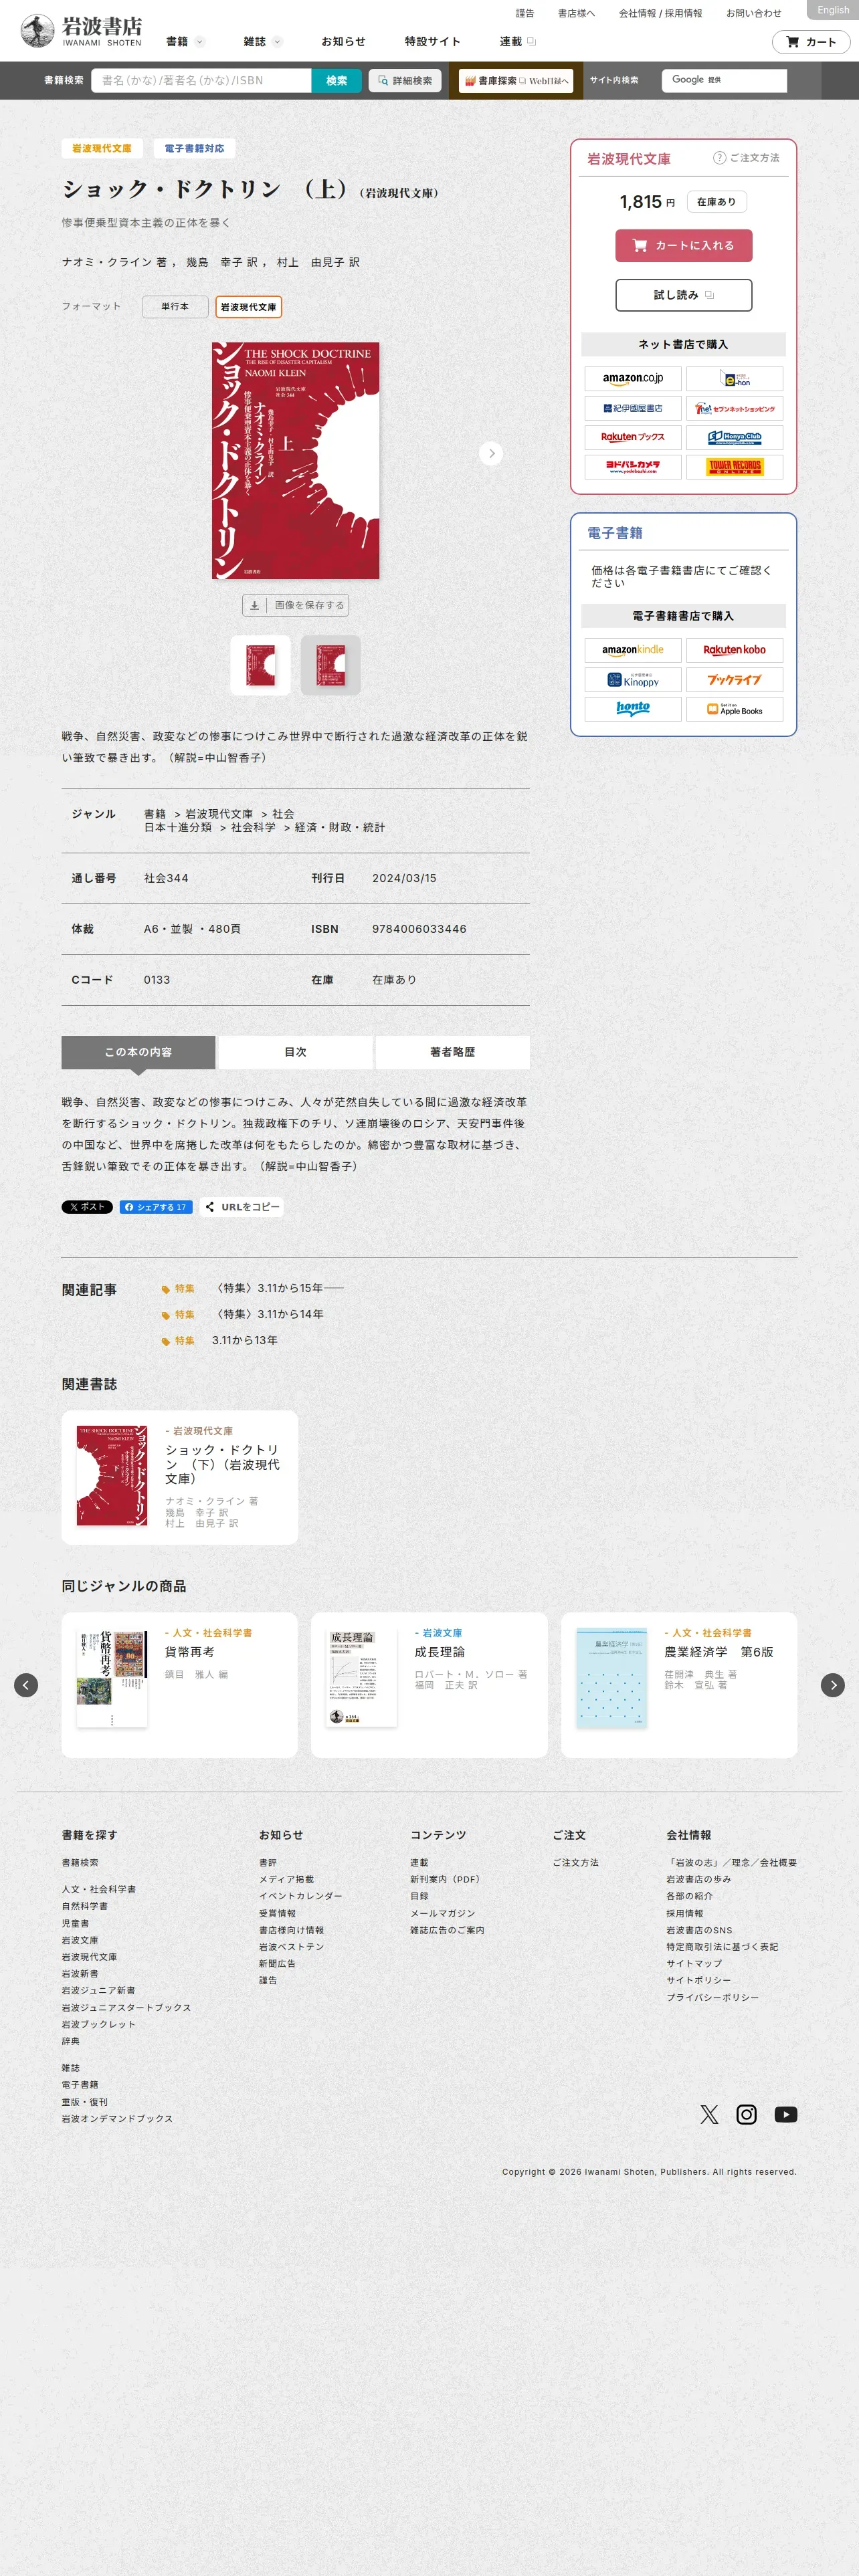
Task: Share with the X ポスト button
Action: point(87,1207)
